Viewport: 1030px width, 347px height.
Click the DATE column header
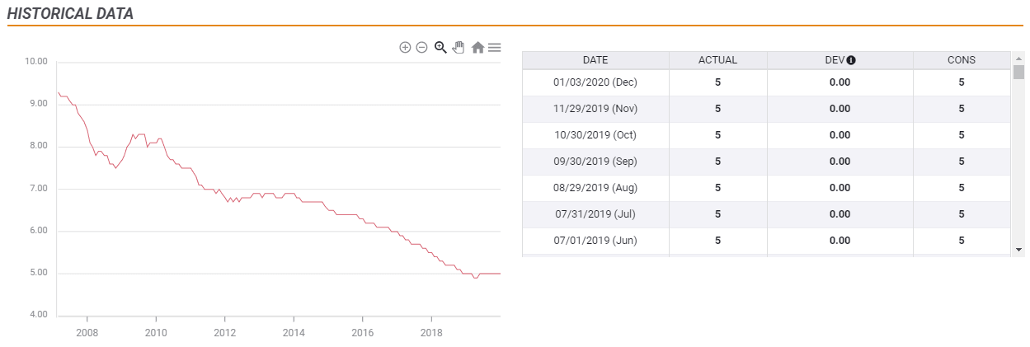tap(595, 60)
